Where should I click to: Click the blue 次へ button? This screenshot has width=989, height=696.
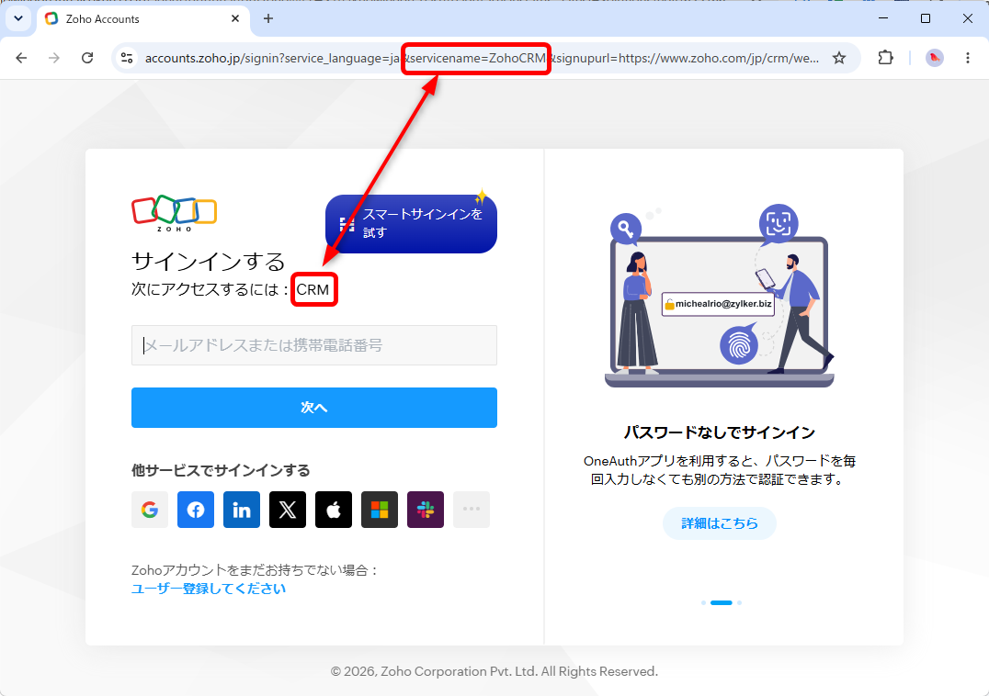(314, 408)
